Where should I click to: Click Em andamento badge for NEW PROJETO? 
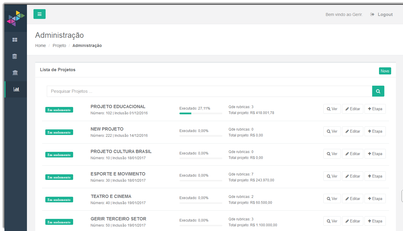point(59,132)
